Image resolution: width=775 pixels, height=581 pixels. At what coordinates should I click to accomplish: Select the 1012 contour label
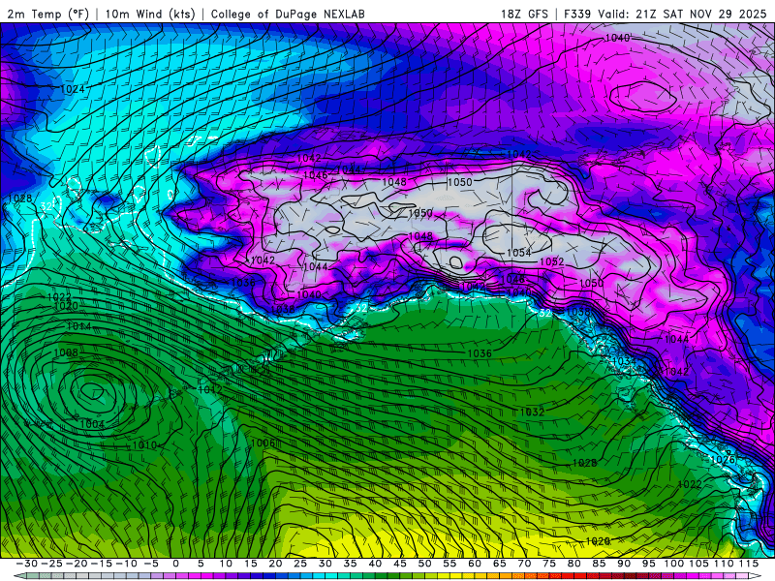tap(209, 390)
